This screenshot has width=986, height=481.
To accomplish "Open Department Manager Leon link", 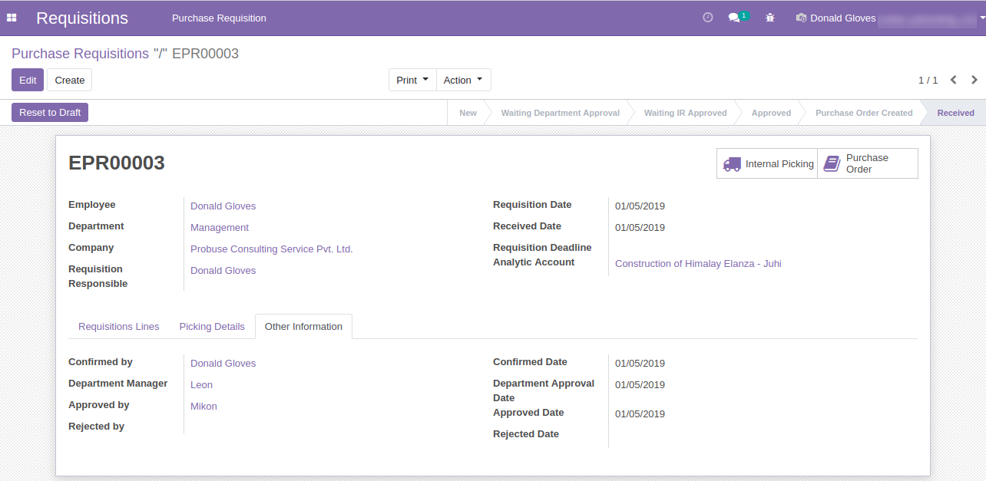I will 202,384.
